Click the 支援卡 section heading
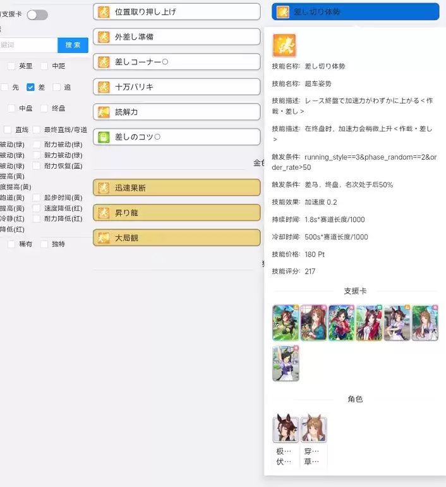The image size is (446, 487). tap(355, 291)
